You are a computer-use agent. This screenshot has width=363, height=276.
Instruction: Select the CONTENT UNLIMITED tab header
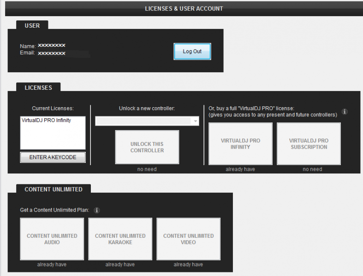(x=54, y=189)
